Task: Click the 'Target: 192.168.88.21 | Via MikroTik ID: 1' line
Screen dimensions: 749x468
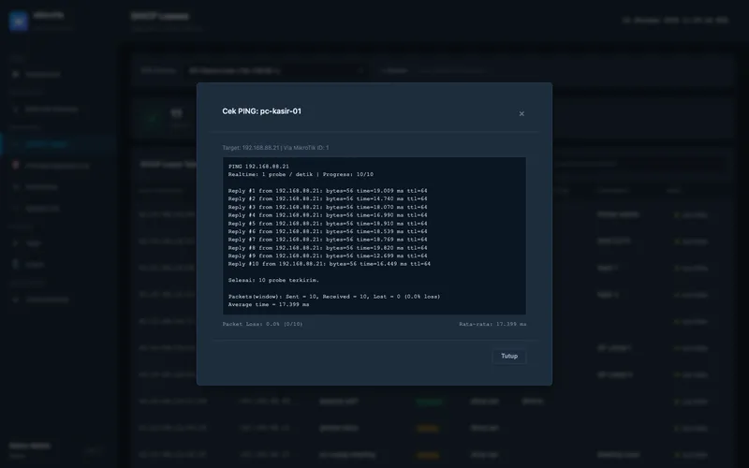Action: tap(275, 148)
